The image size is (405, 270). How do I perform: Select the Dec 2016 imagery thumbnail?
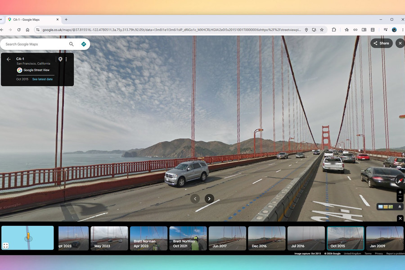point(267,238)
